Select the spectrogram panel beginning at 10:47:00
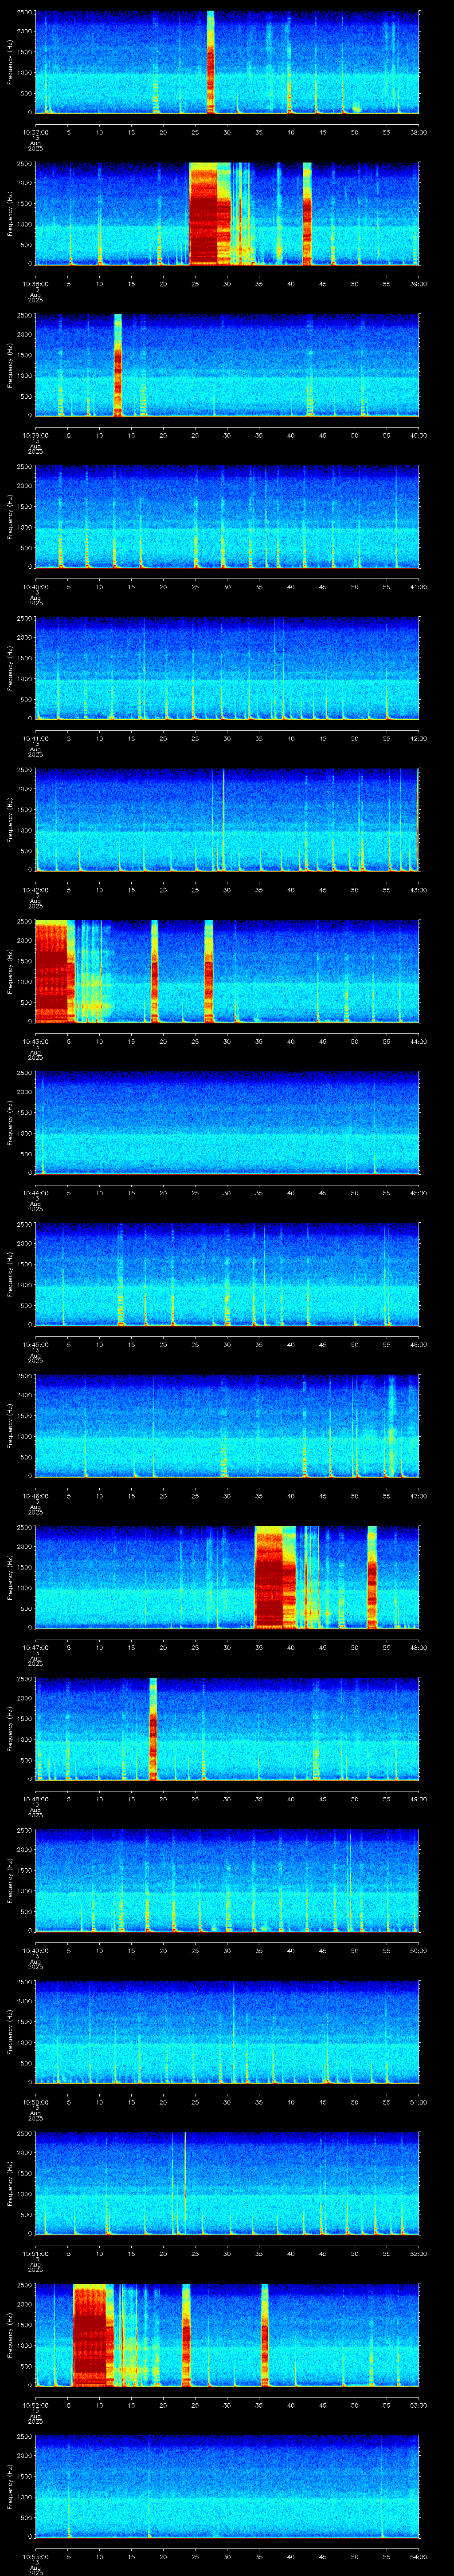Viewport: 454px width, 2576px height. click(227, 1577)
